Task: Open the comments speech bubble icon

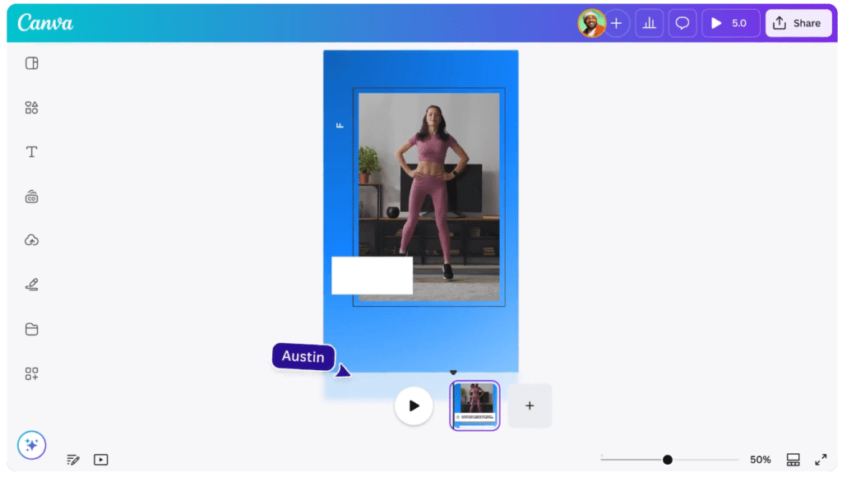Action: [682, 23]
